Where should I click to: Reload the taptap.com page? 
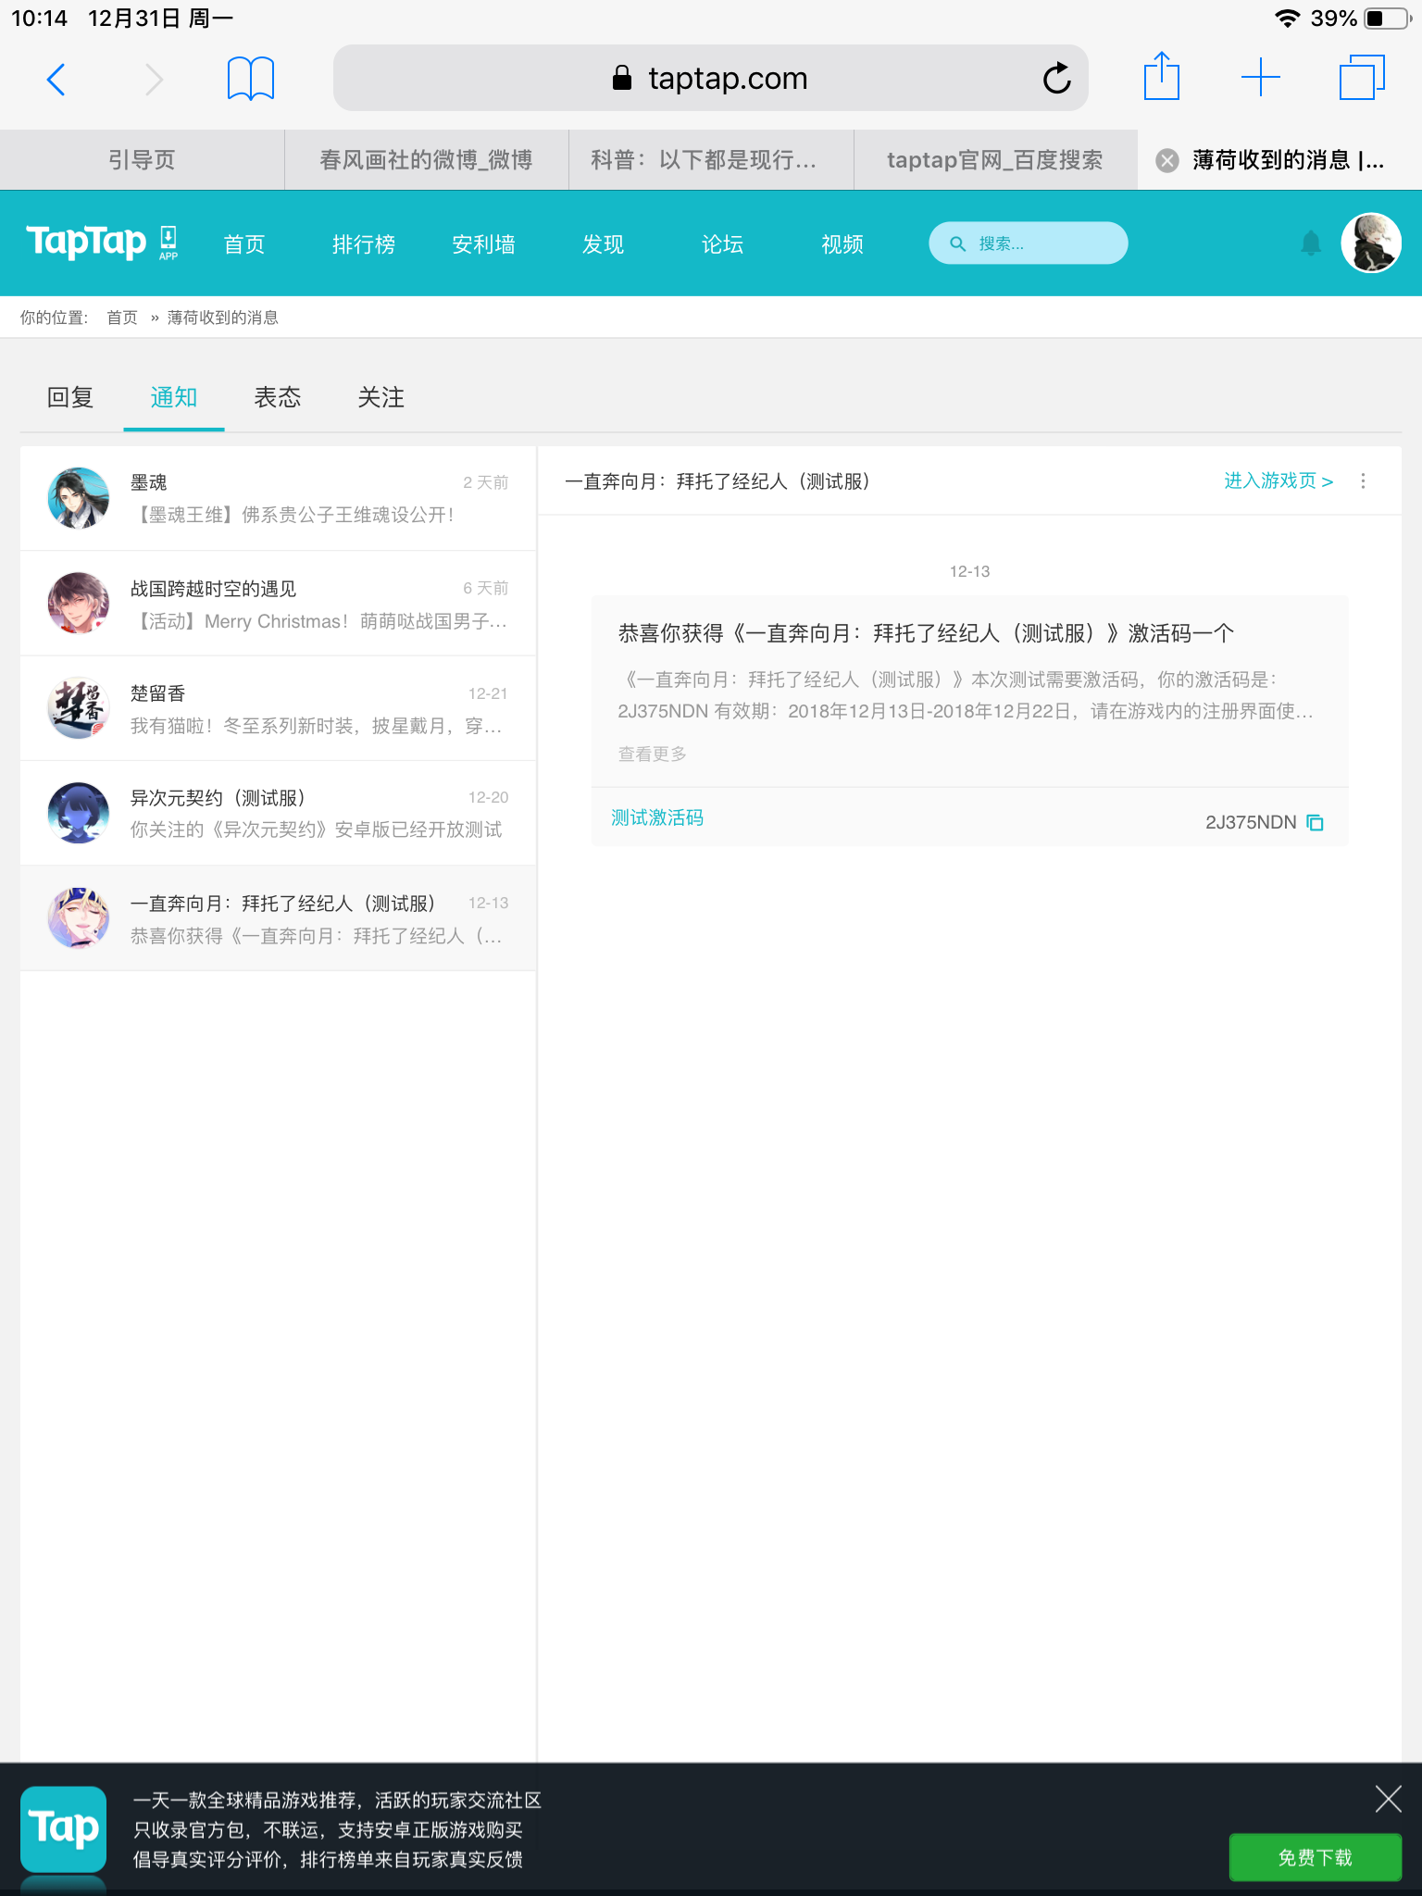click(1056, 79)
